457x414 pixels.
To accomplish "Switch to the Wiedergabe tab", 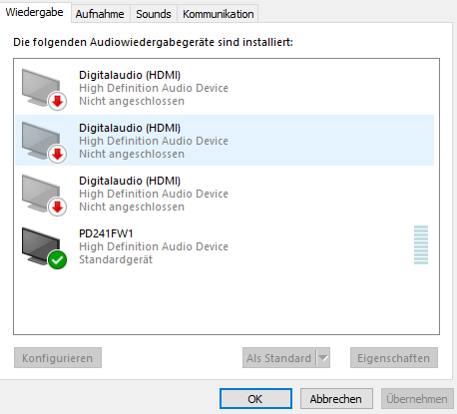I will (x=35, y=13).
